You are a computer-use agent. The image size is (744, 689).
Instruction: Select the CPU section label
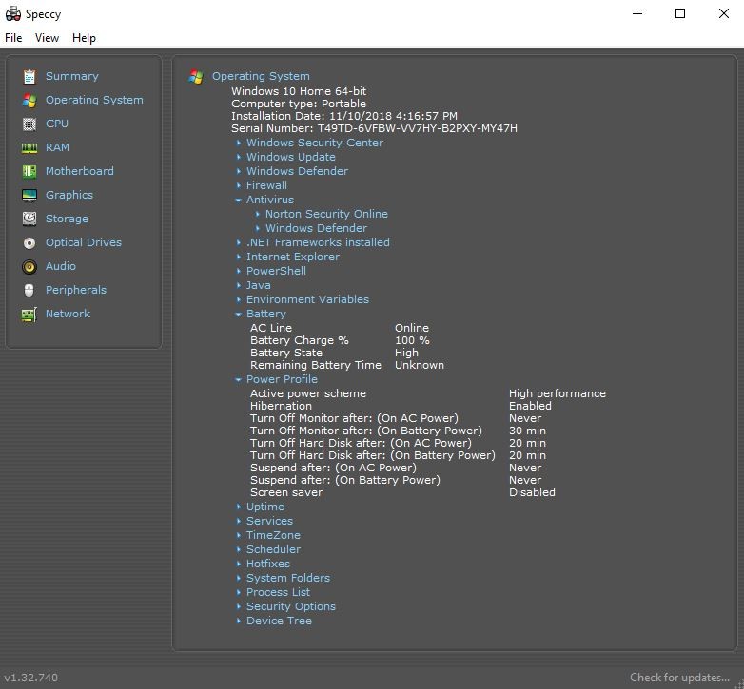coord(57,124)
